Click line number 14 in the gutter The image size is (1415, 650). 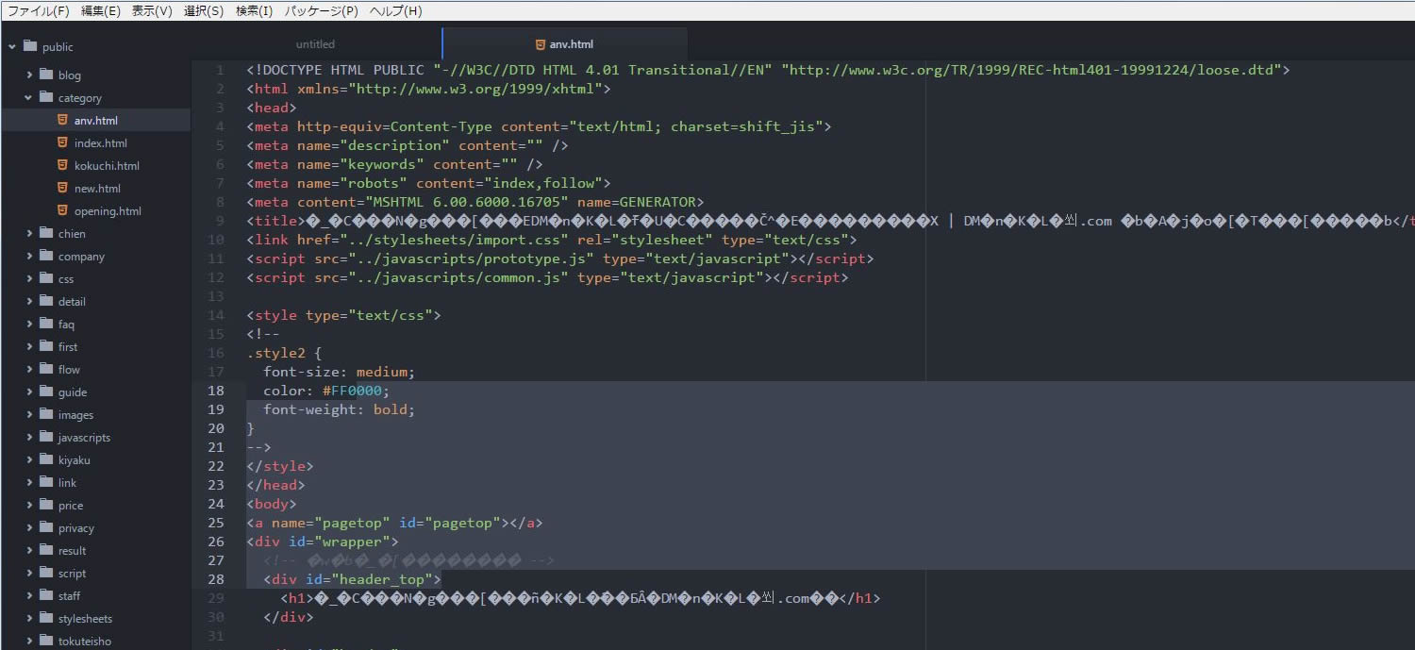(x=217, y=315)
